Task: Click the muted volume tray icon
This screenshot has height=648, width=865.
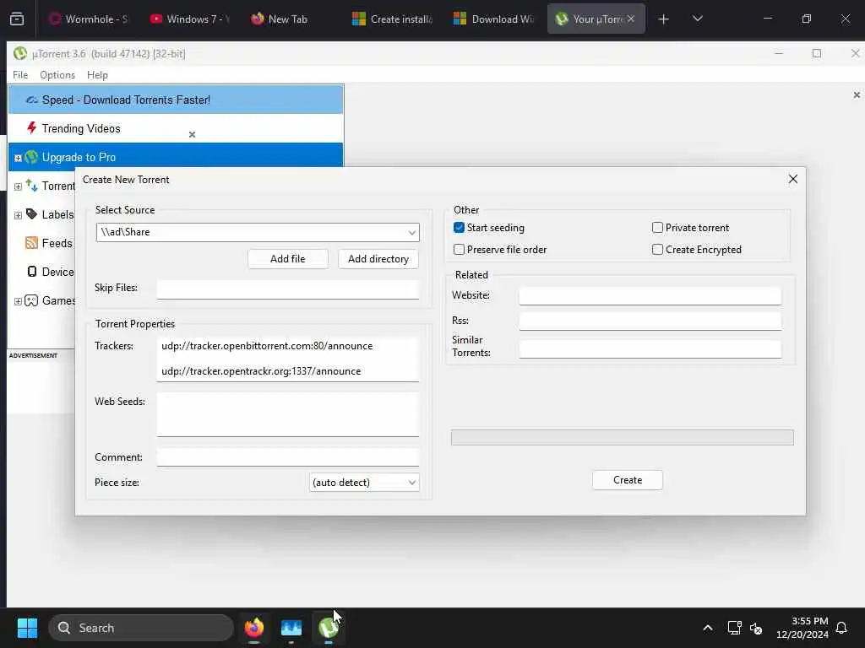Action: click(x=756, y=628)
